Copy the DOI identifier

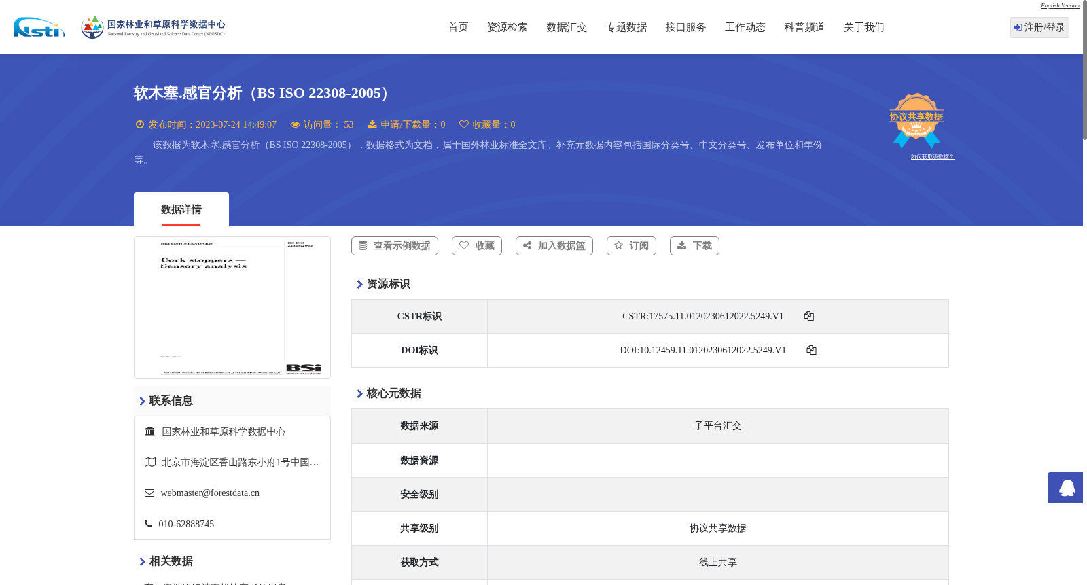[811, 350]
